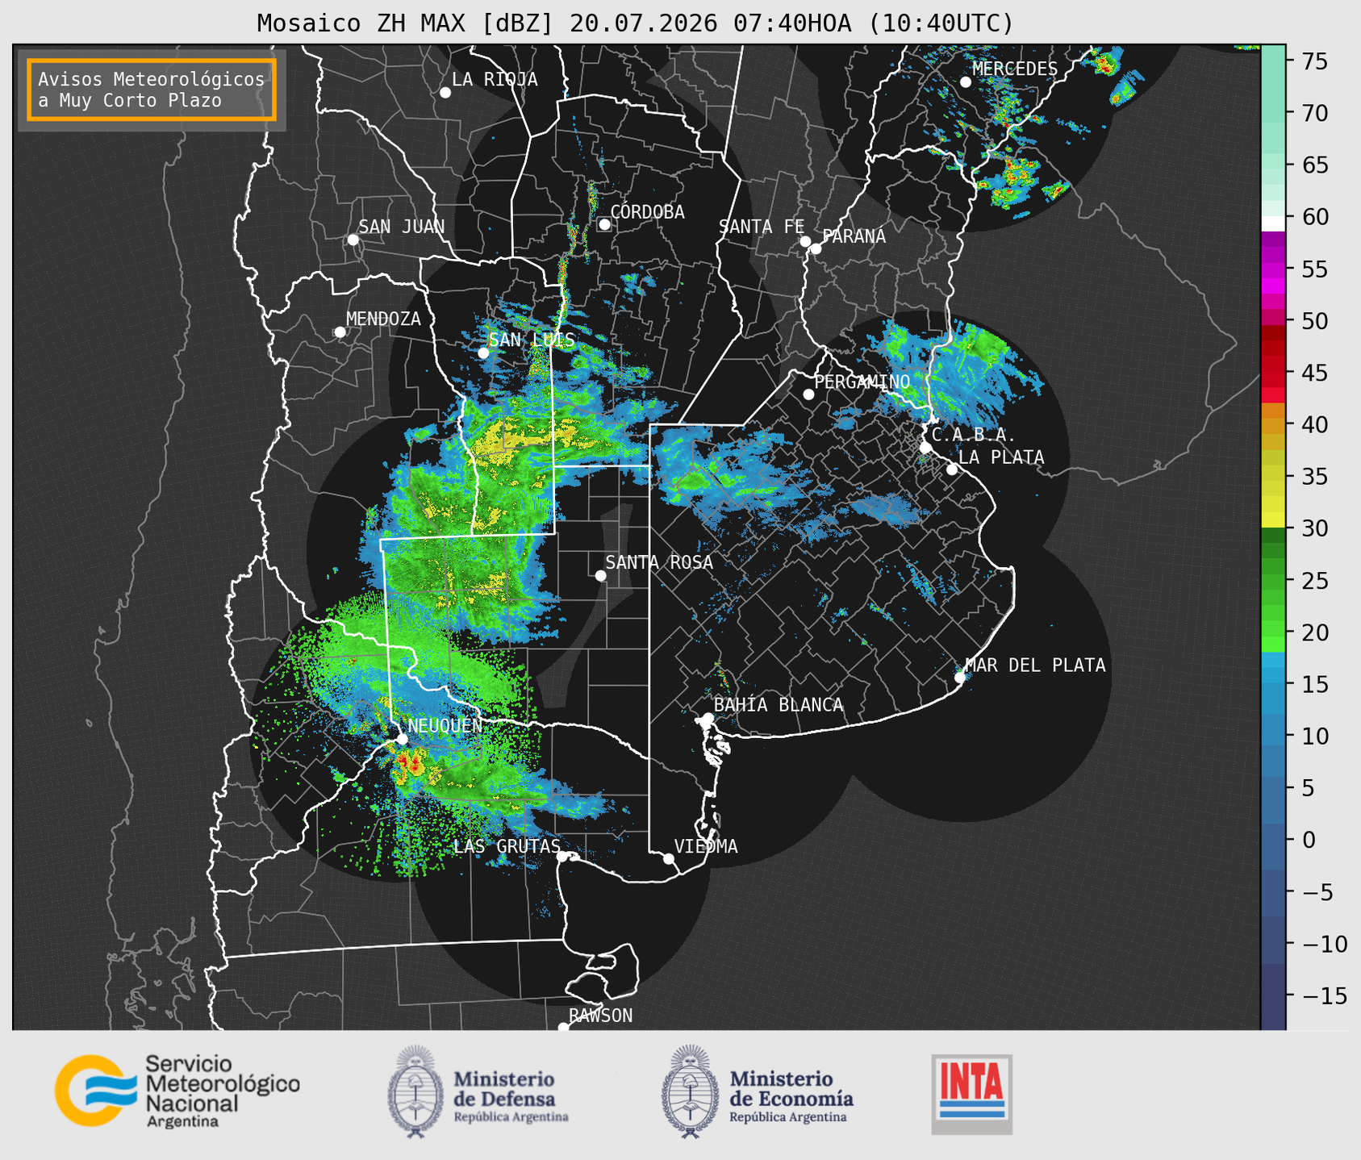This screenshot has height=1160, width=1361.
Task: Click the red 45 dBZ color band
Action: point(1273,373)
